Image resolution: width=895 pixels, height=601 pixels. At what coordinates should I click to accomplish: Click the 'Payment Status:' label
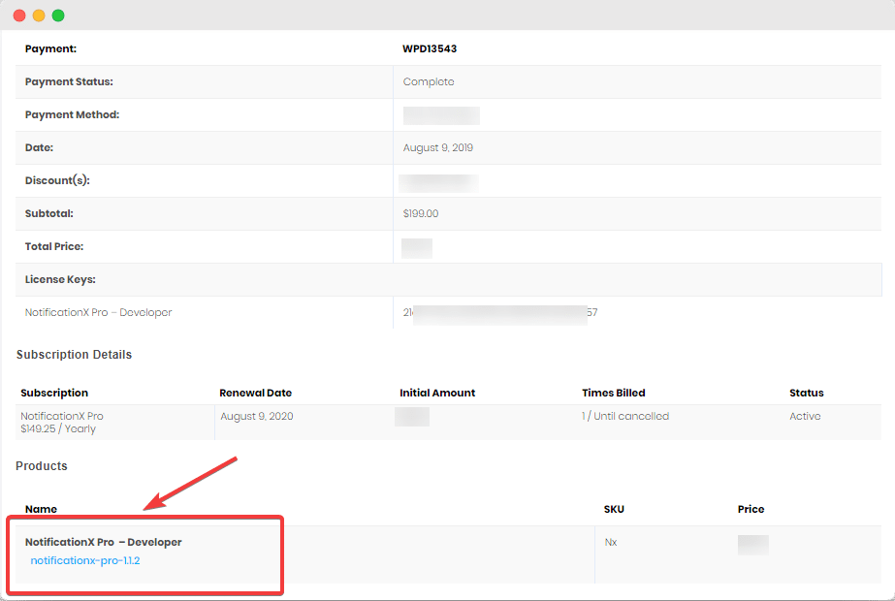(69, 81)
